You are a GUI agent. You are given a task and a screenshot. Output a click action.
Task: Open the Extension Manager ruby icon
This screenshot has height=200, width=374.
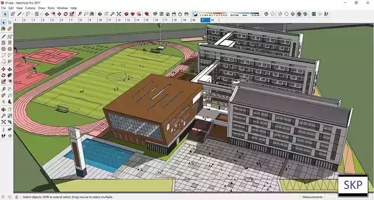tap(147, 14)
